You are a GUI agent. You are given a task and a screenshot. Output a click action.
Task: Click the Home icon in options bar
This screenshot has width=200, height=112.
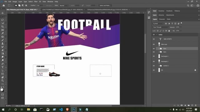(4, 6)
